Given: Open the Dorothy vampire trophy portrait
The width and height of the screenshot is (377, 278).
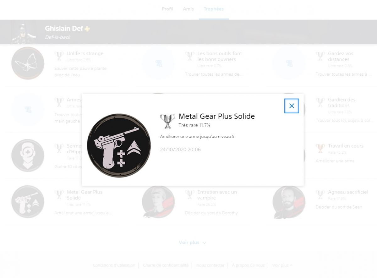Looking at the screenshot, I should pyautogui.click(x=158, y=202).
